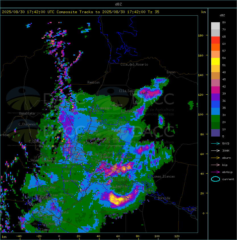Click the '180' tick on right km axis
237x240 pixels.
[201, 36]
